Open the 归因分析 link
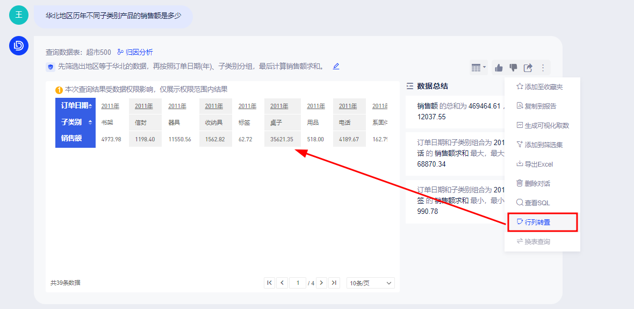Image resolution: width=634 pixels, height=309 pixels. (x=135, y=52)
